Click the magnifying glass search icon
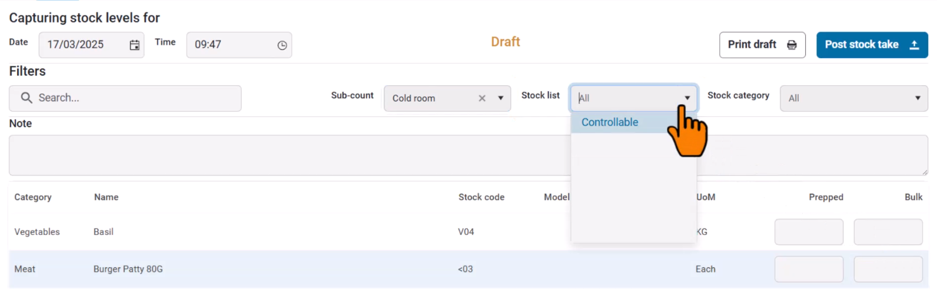Screen dimensions: 937x289 pos(26,98)
